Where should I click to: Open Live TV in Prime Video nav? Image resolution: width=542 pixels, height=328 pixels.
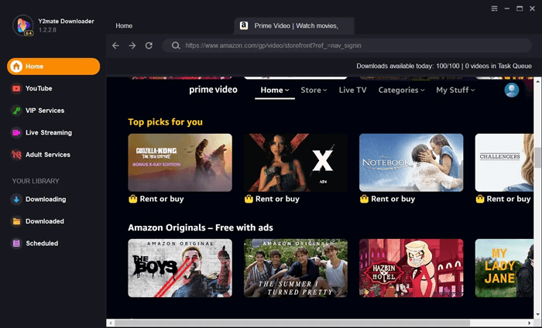point(352,90)
